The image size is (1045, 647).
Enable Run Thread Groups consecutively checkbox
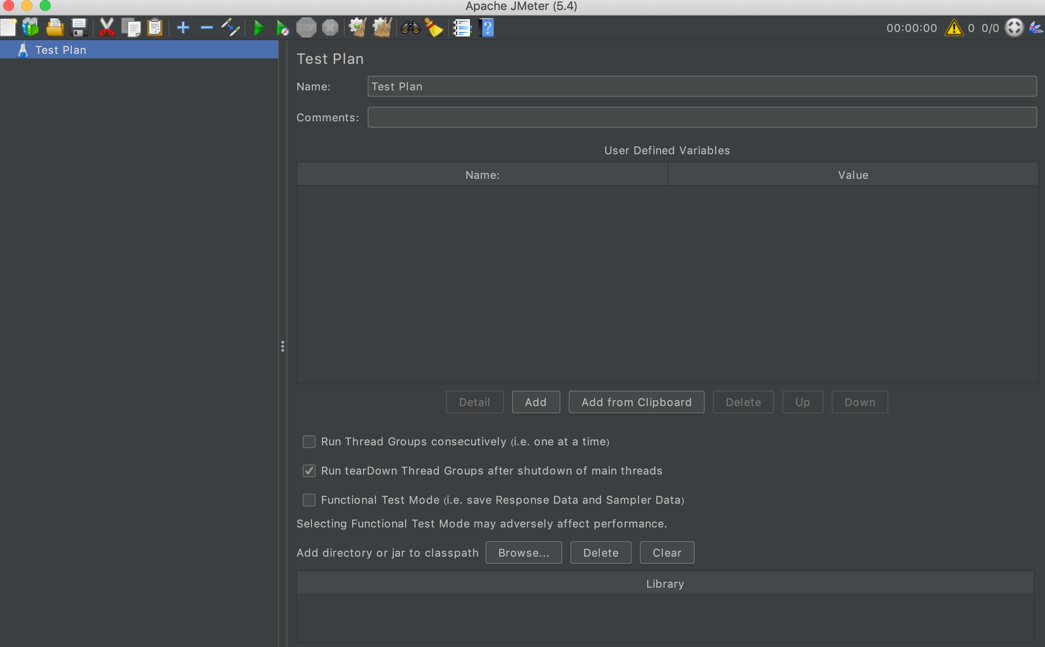point(309,441)
